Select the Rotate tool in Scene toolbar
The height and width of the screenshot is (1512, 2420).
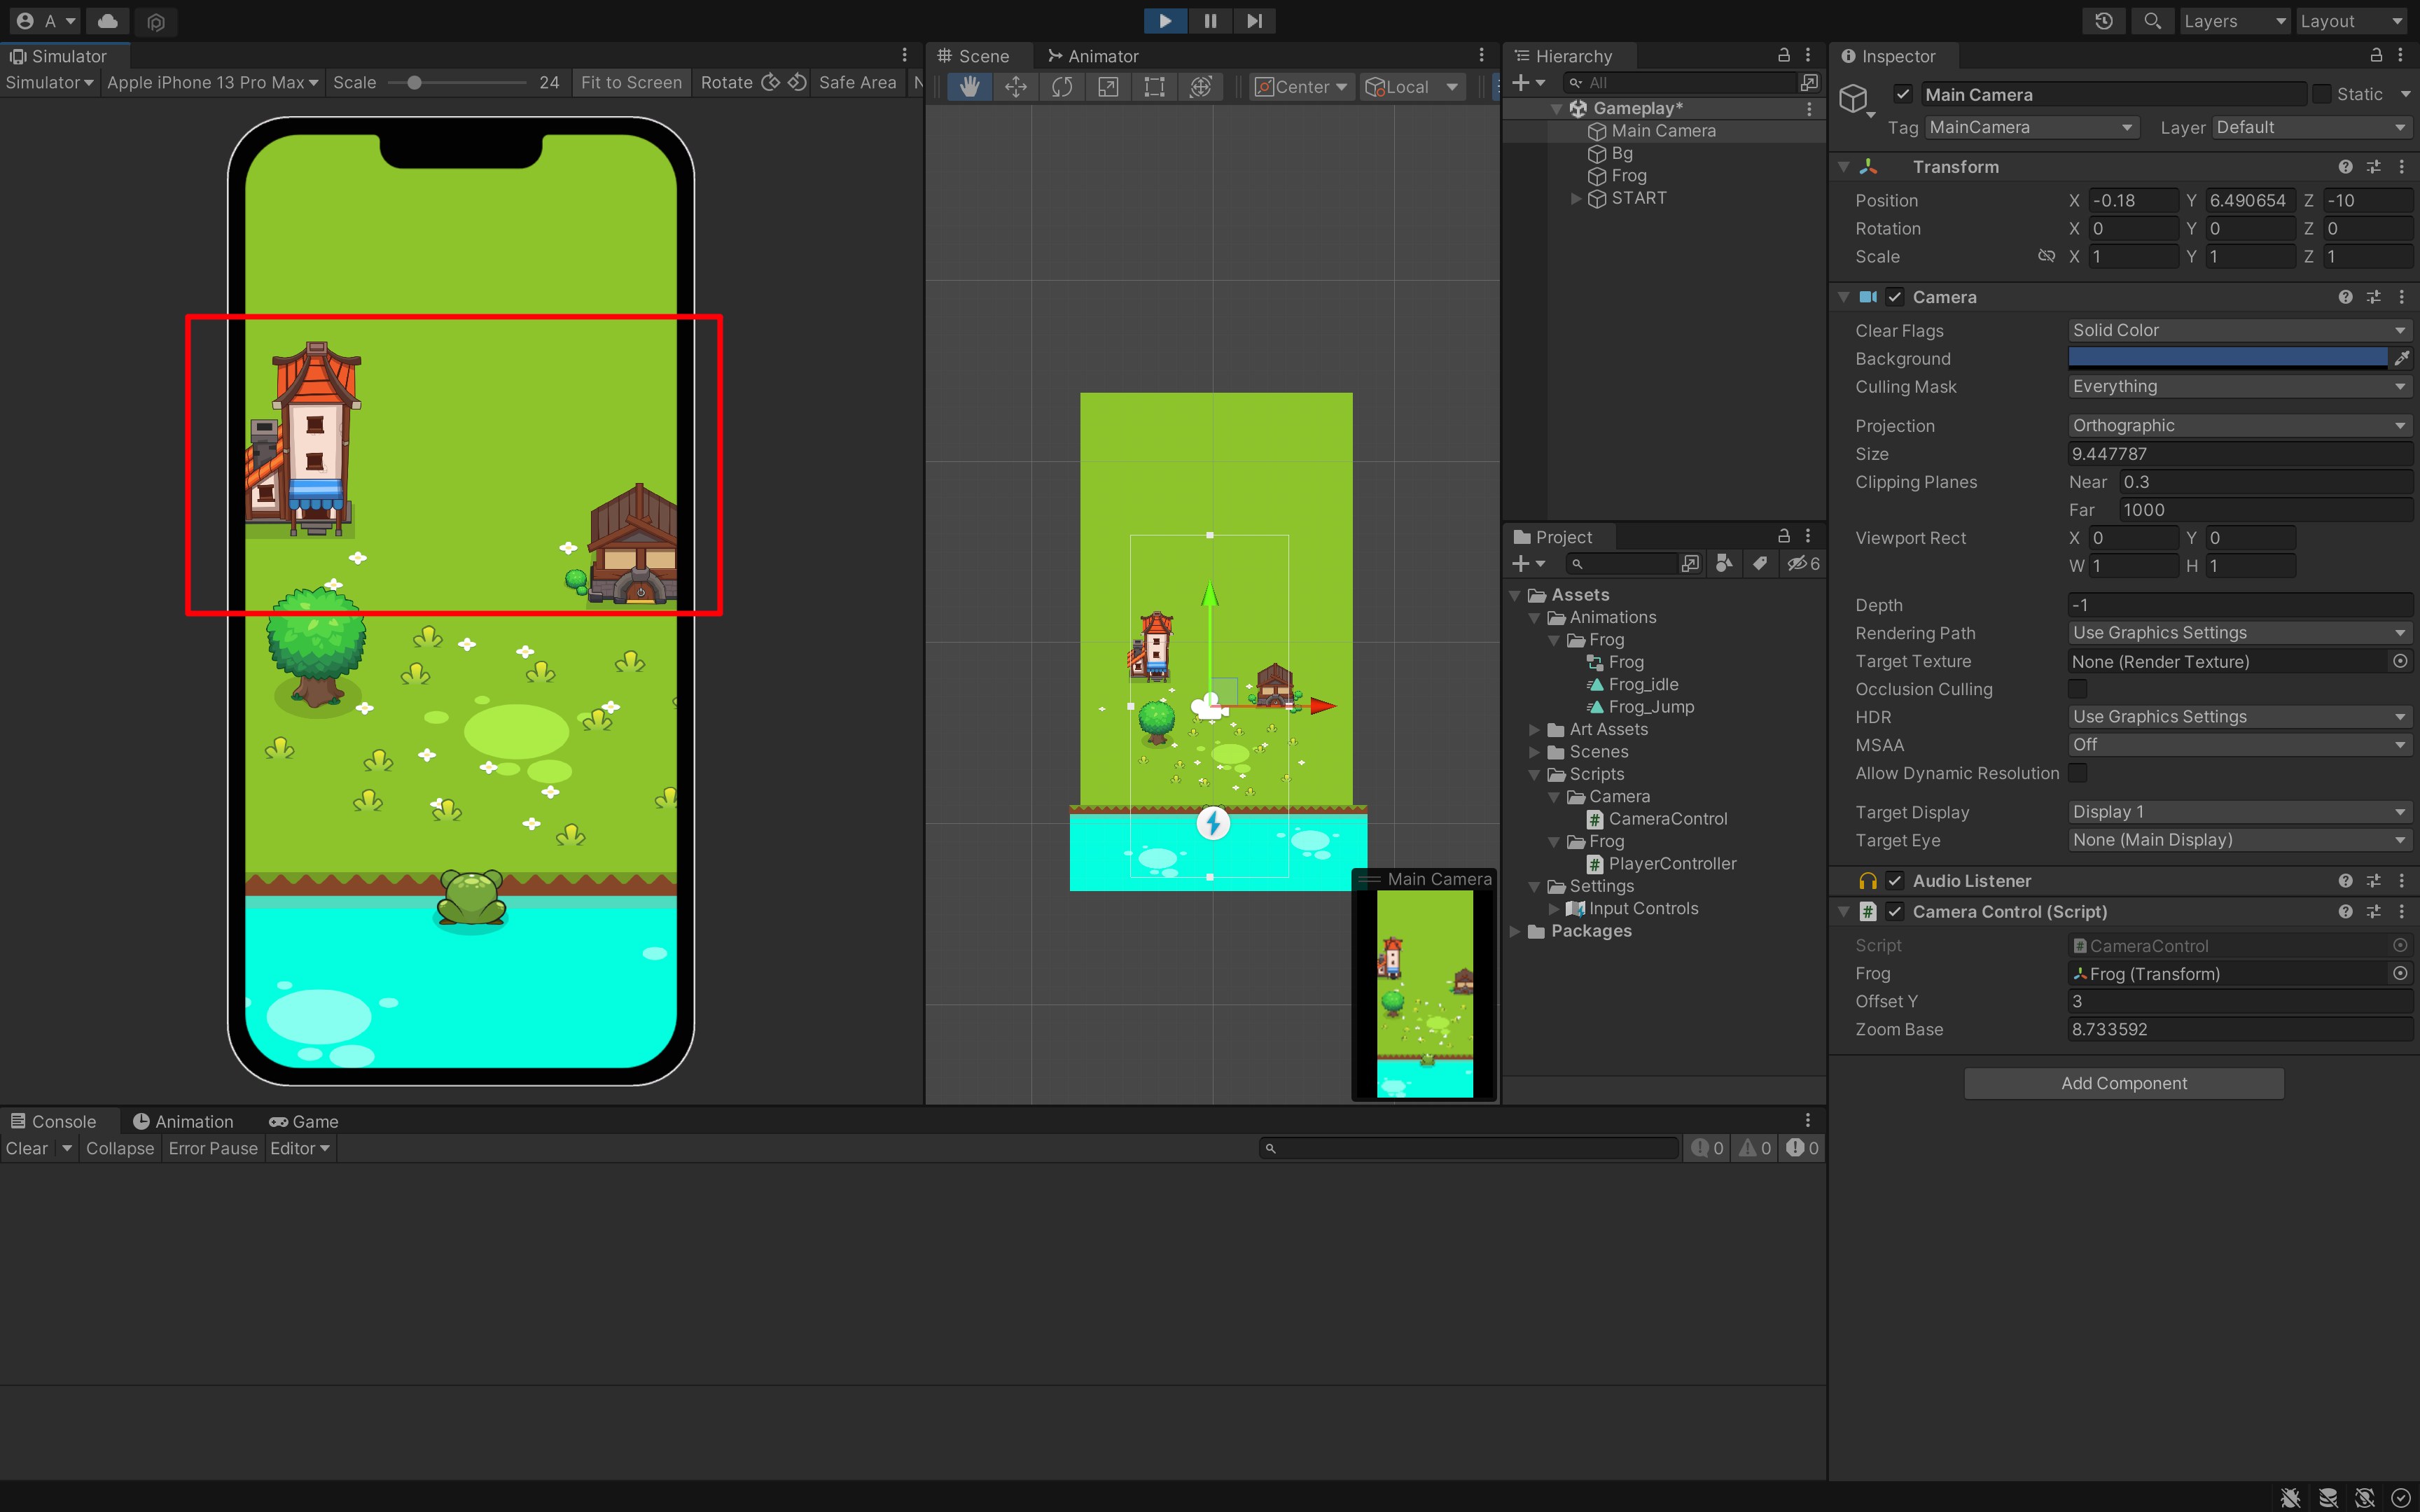tap(1062, 87)
